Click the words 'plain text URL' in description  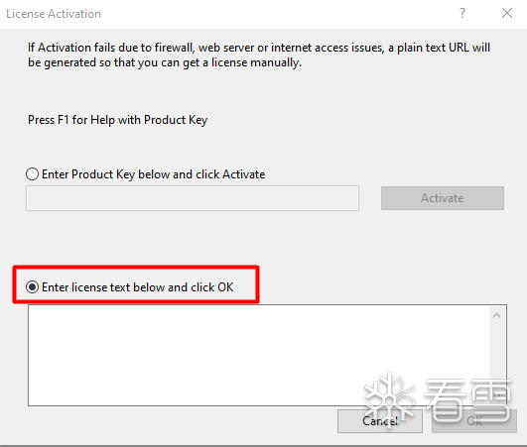(433, 48)
